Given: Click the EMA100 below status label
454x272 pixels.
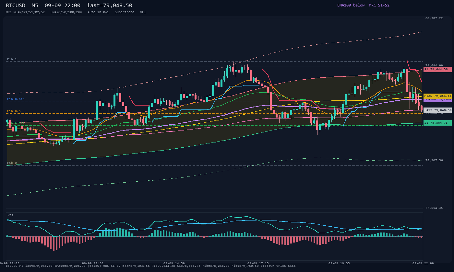Looking at the screenshot, I should [x=351, y=5].
